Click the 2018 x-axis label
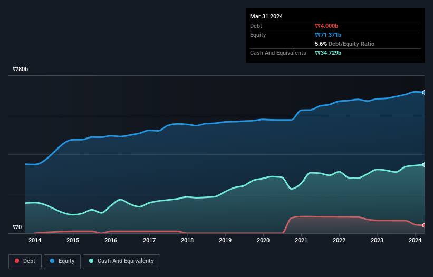Viewport: 433px width, 277px height. 187,240
